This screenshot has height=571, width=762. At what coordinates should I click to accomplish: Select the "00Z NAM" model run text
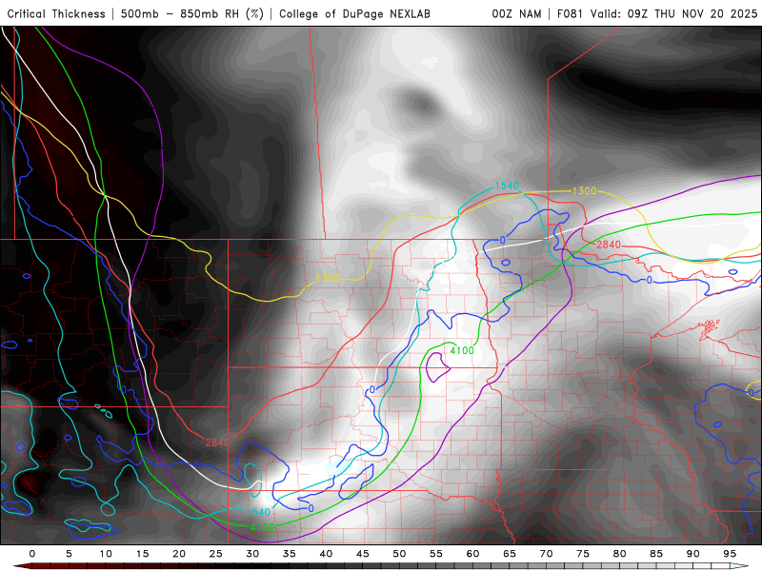tap(516, 14)
